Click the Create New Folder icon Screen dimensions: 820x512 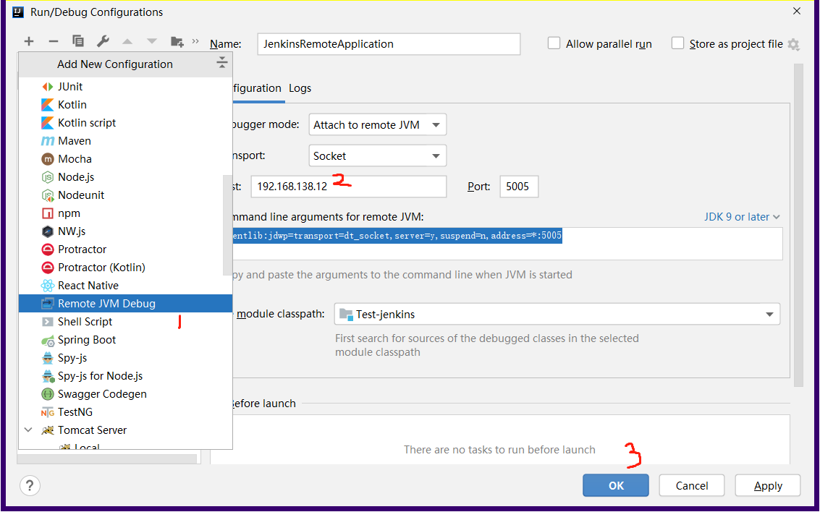pos(177,42)
